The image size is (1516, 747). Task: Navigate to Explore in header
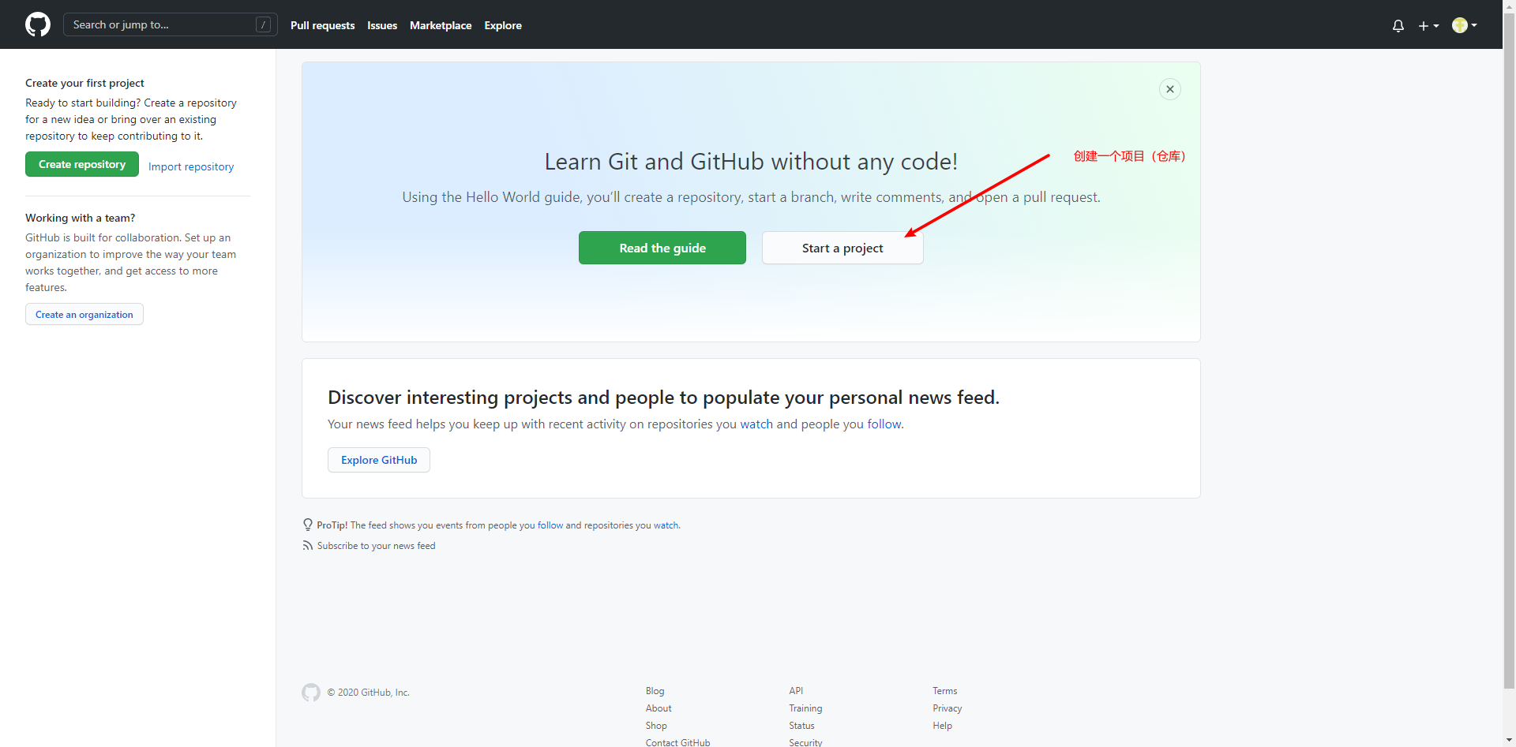(x=503, y=25)
